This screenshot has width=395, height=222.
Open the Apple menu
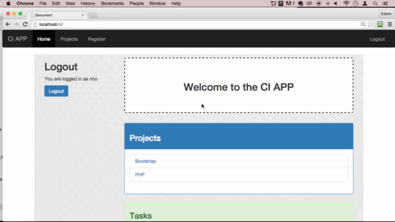(x=8, y=4)
